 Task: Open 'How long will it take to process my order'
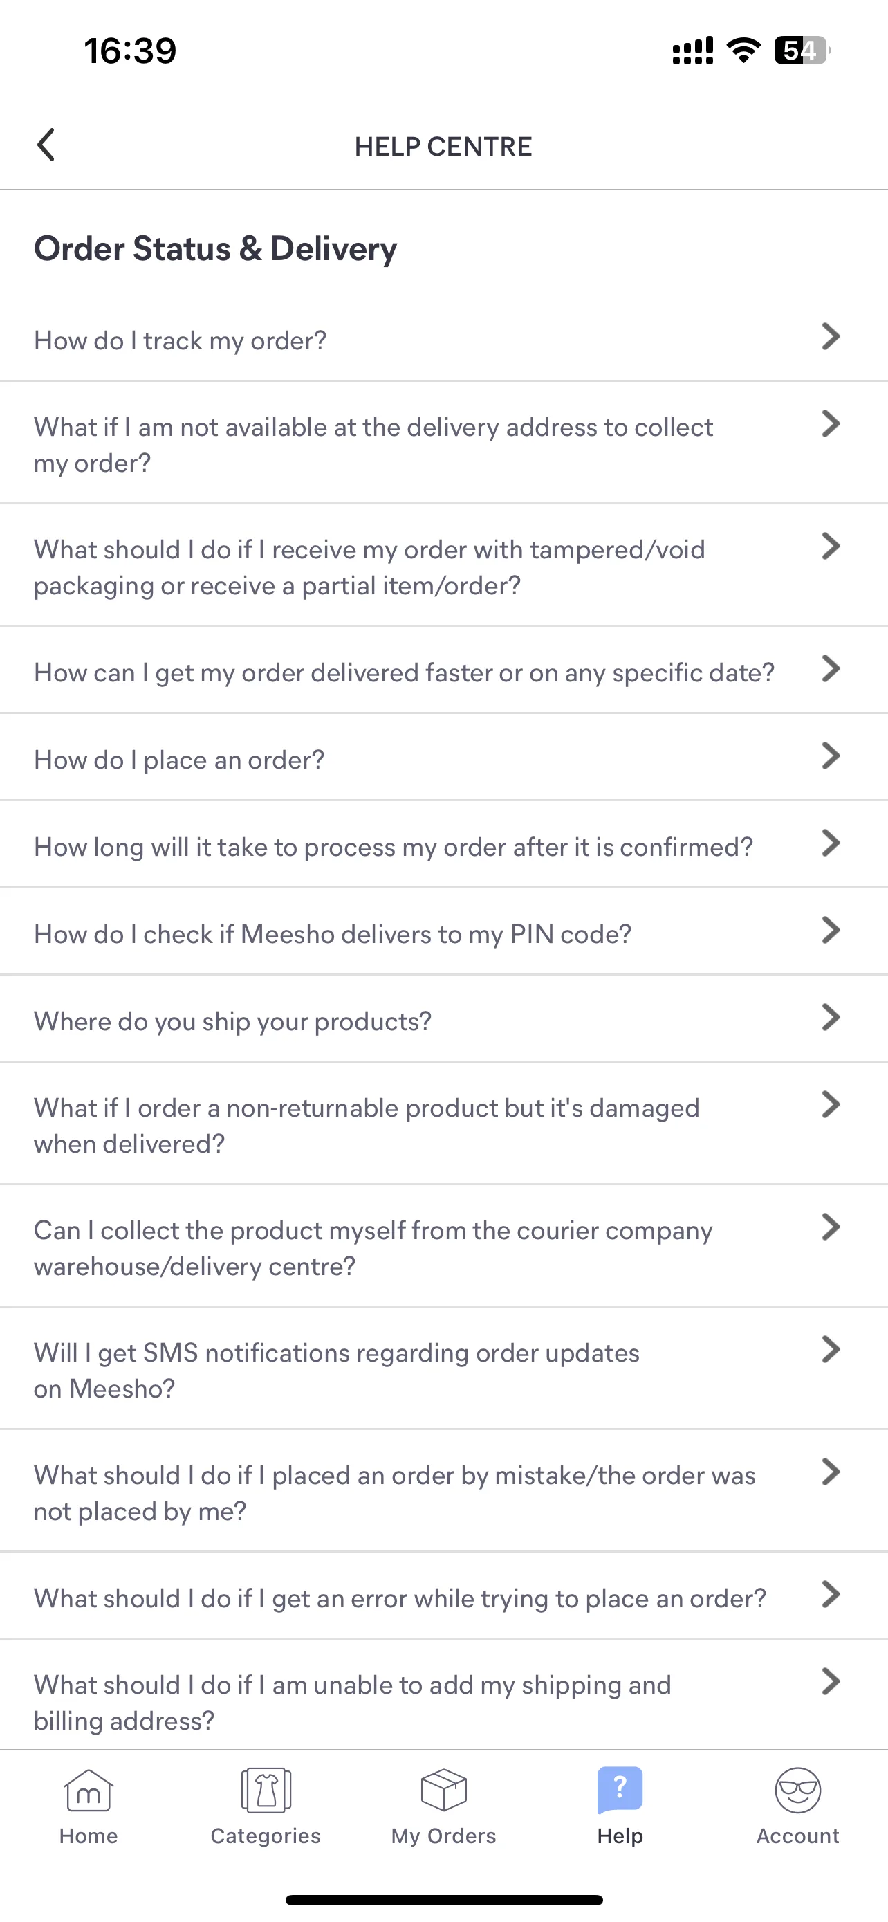[443, 845]
